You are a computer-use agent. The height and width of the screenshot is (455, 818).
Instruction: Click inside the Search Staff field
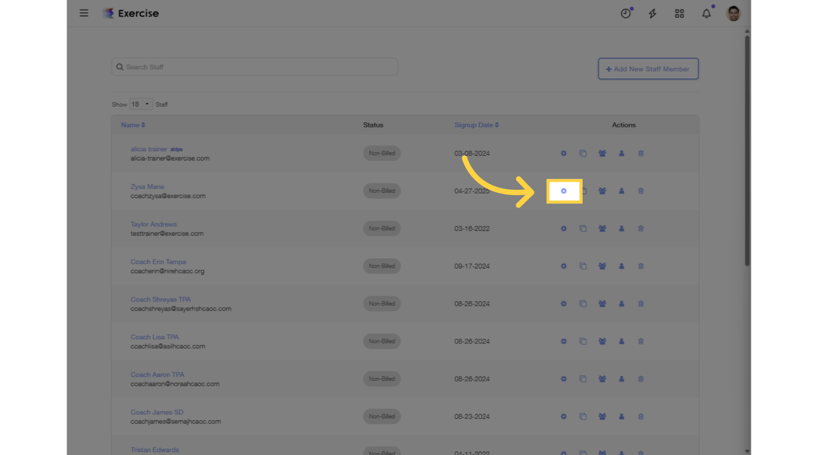[254, 66]
